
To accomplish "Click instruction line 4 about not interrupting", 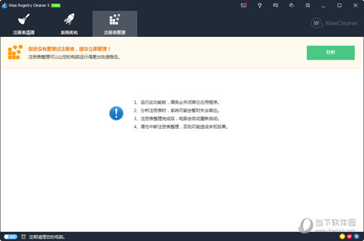I will [x=181, y=127].
